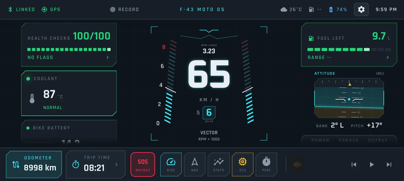Expand the Fuel Range details chevron
Screen dimensions: 404x181
click(x=388, y=58)
